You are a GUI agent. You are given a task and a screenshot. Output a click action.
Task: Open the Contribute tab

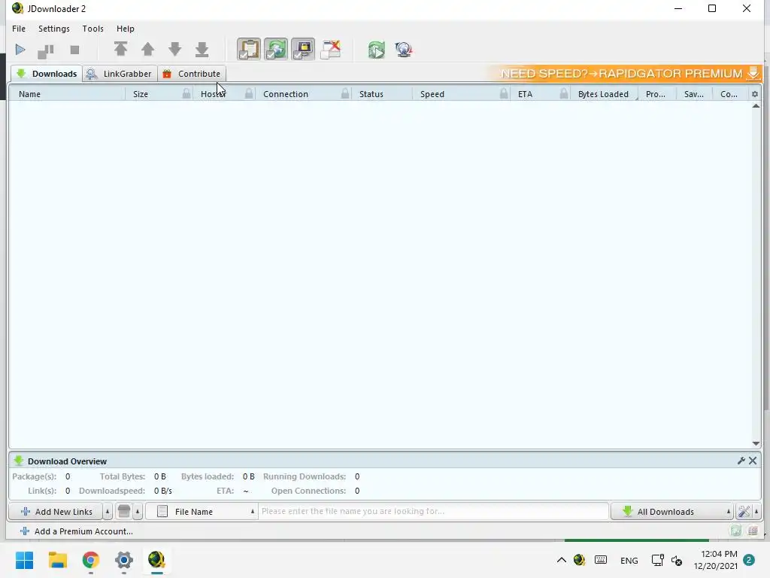pos(192,74)
